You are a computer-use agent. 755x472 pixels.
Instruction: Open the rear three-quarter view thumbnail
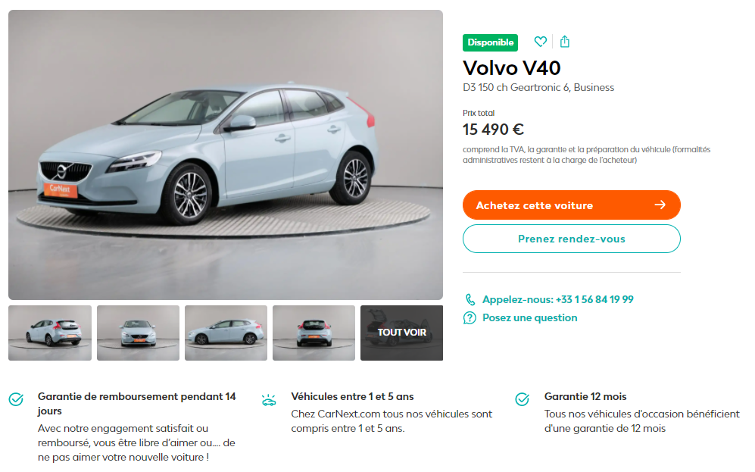pyautogui.click(x=50, y=333)
